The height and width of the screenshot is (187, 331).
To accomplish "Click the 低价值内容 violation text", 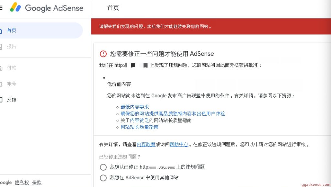I will (119, 84).
